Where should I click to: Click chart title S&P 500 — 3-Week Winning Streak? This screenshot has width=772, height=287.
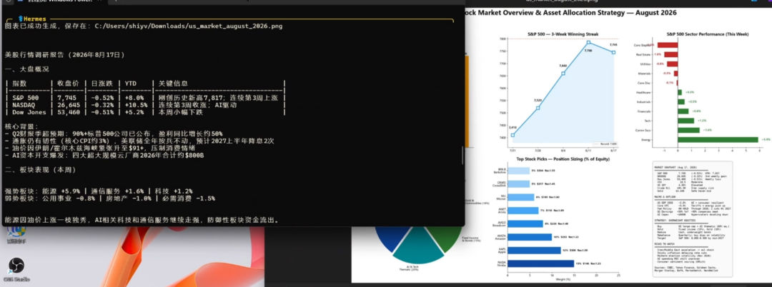(x=563, y=34)
